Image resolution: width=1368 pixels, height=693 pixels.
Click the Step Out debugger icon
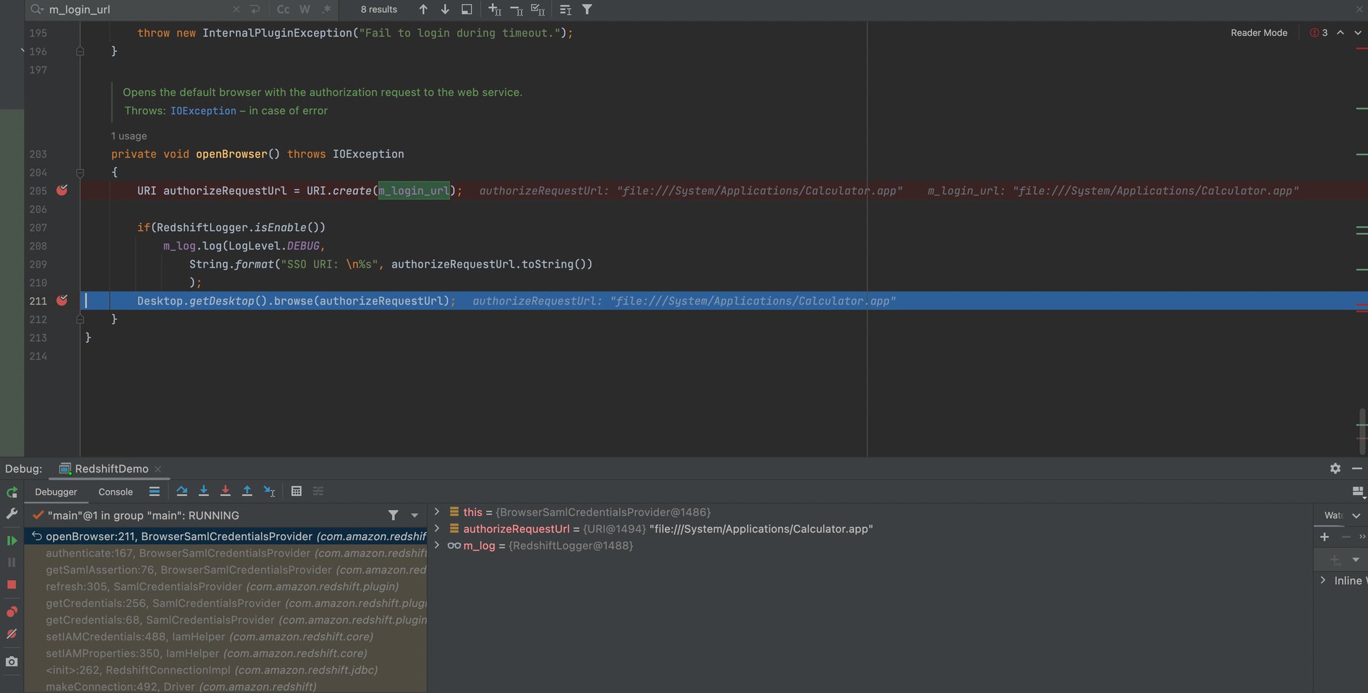(247, 491)
